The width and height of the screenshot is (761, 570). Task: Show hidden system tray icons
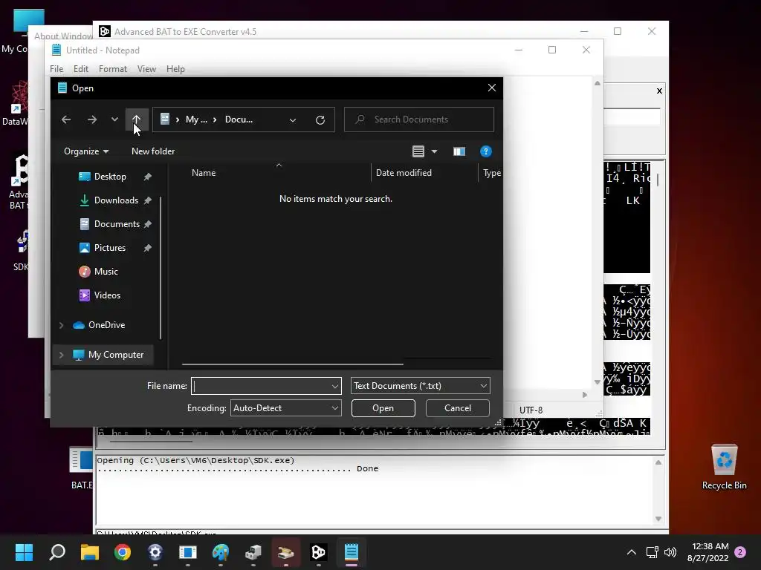[x=632, y=552]
